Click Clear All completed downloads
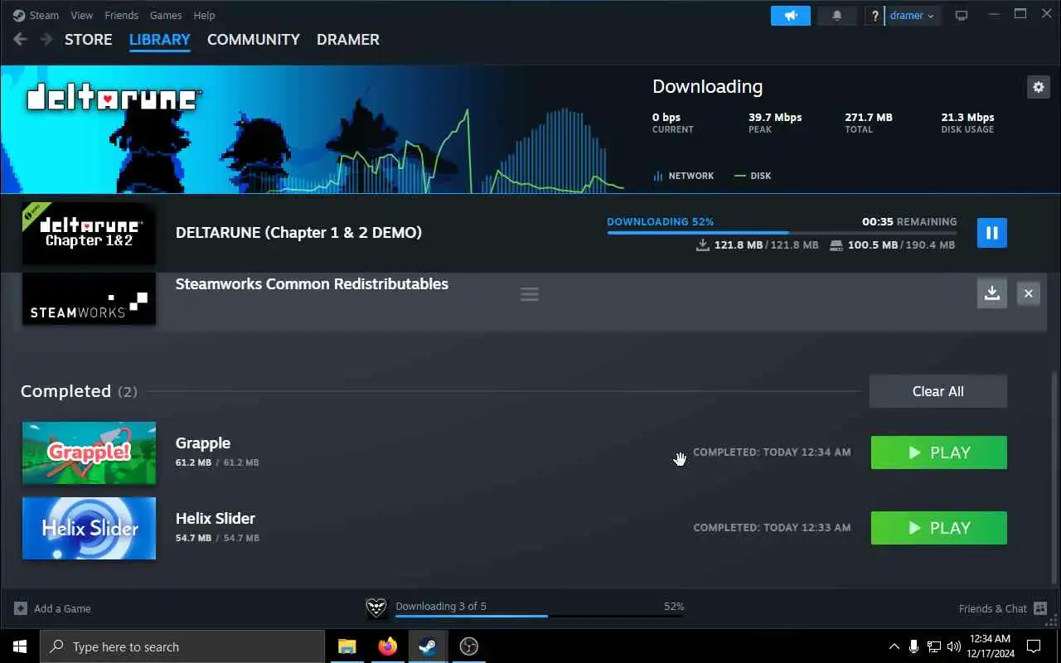Screen dimensions: 1061x663 (x=938, y=391)
